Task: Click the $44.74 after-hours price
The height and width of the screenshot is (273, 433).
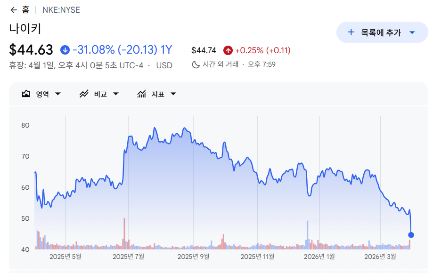Action: [204, 50]
